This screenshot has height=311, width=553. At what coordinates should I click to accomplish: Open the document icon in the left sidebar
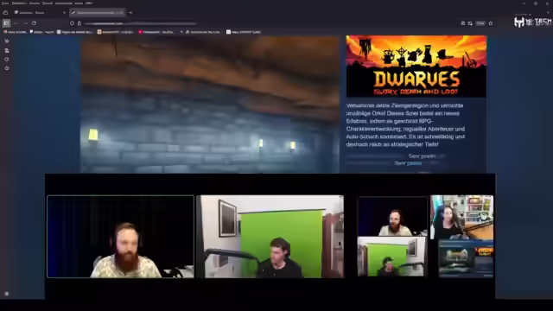pyautogui.click(x=7, y=50)
